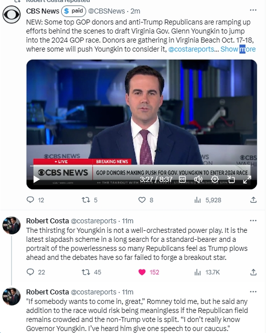Repost Costa's tweet with 45 reposts
The width and height of the screenshot is (270, 333).
pos(86,272)
